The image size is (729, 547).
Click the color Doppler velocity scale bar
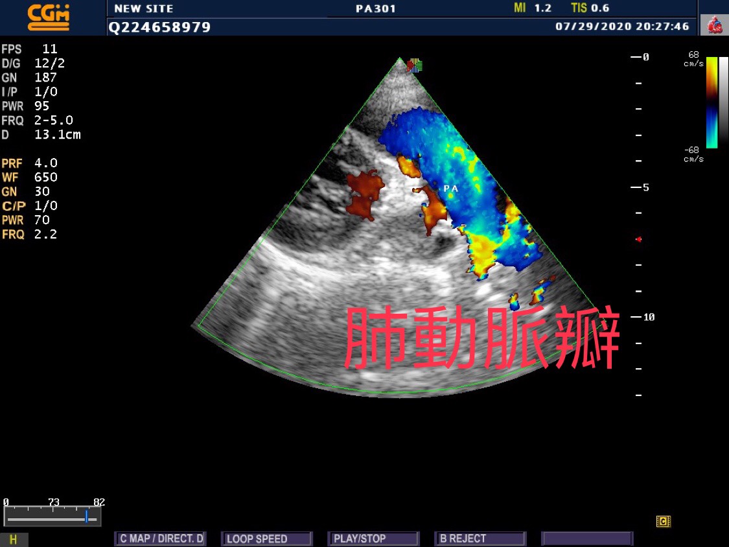712,102
